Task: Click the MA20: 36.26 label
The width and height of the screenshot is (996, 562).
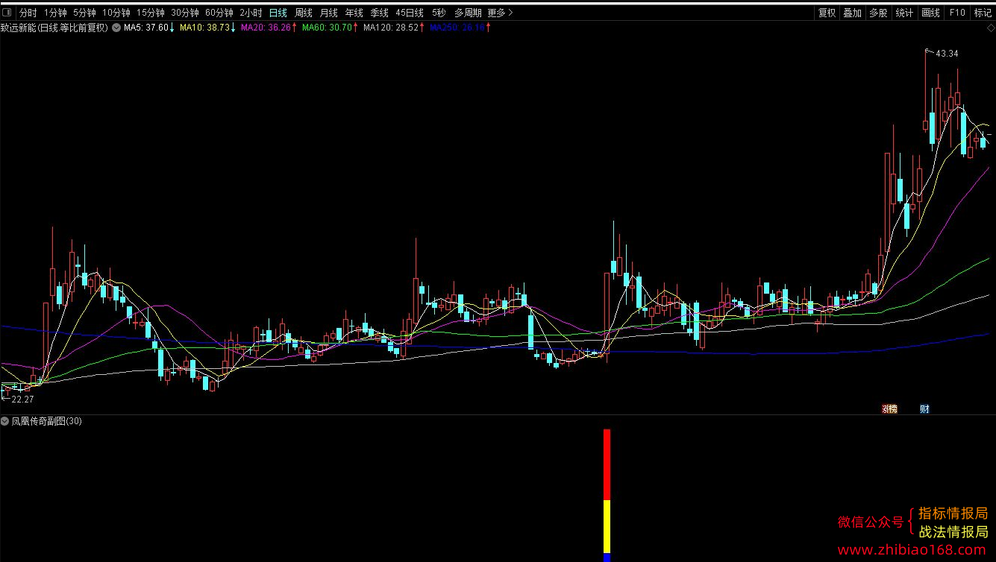Action: 265,28
